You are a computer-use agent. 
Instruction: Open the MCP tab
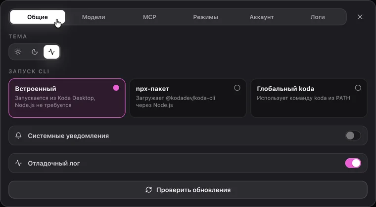(149, 17)
